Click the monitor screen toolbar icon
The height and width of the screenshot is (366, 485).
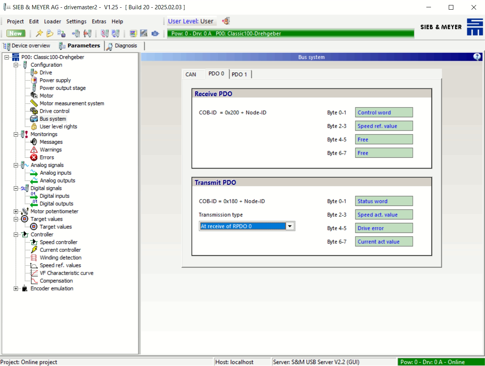(x=133, y=34)
